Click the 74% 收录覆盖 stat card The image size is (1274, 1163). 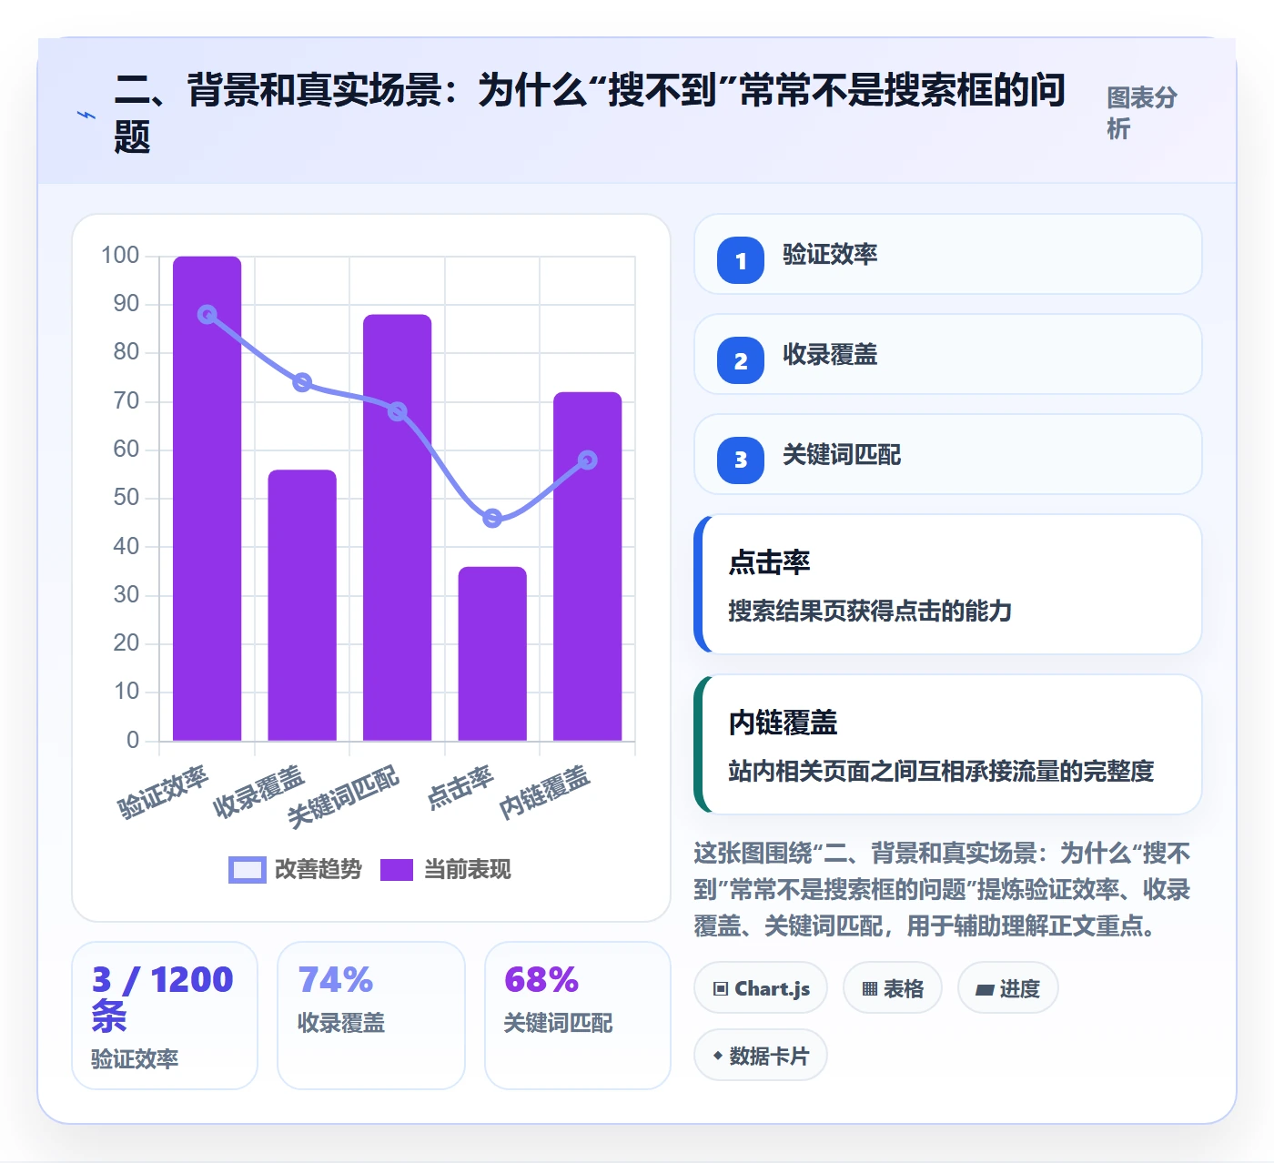(371, 1015)
